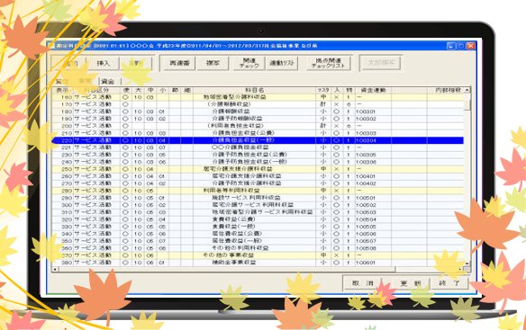526x330 pixels.
Task: Click the 内部相殺 column header
Action: [446, 90]
